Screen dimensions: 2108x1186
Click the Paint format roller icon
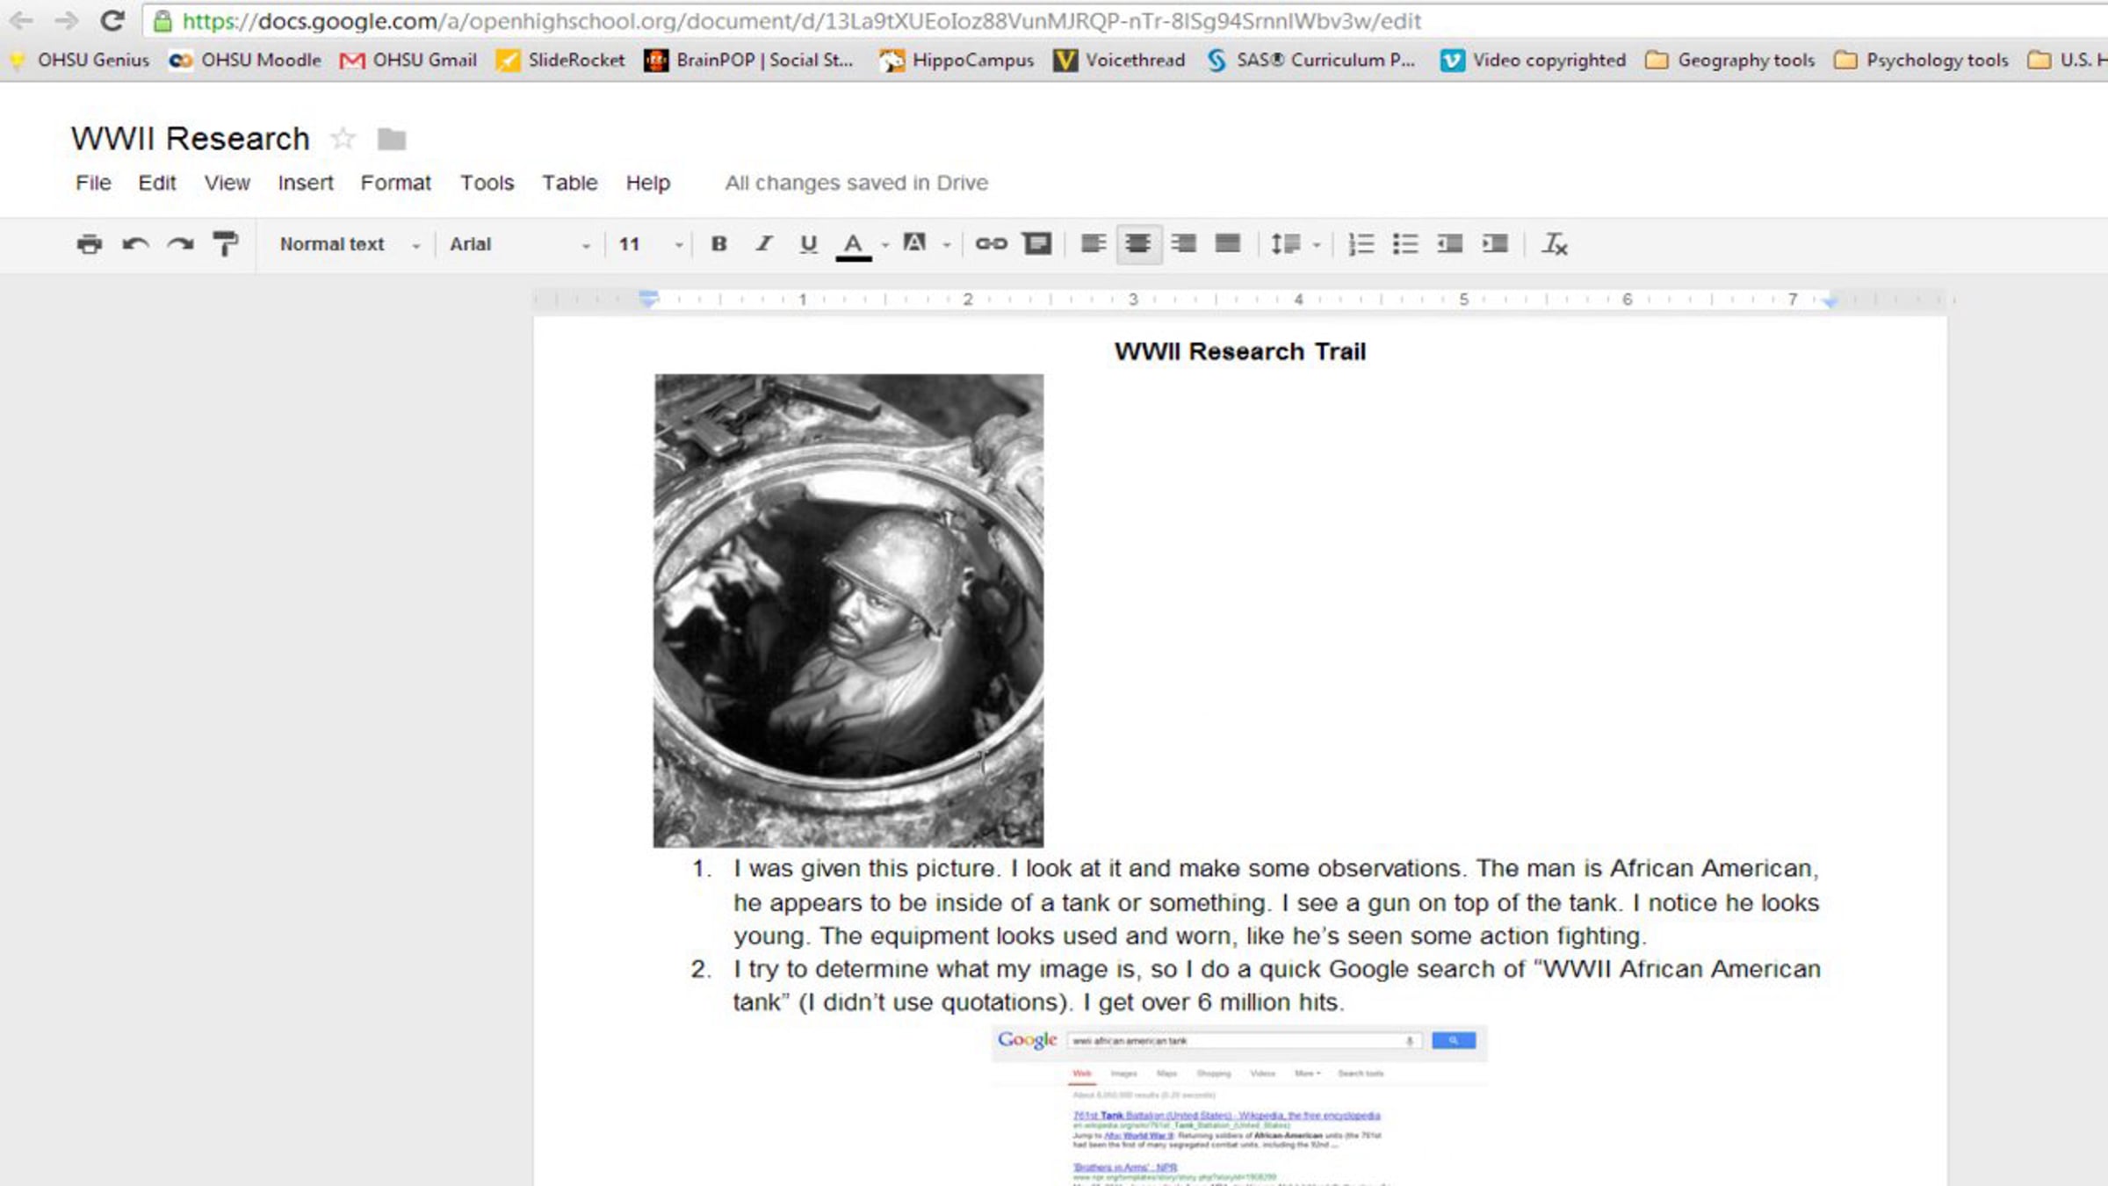point(225,244)
